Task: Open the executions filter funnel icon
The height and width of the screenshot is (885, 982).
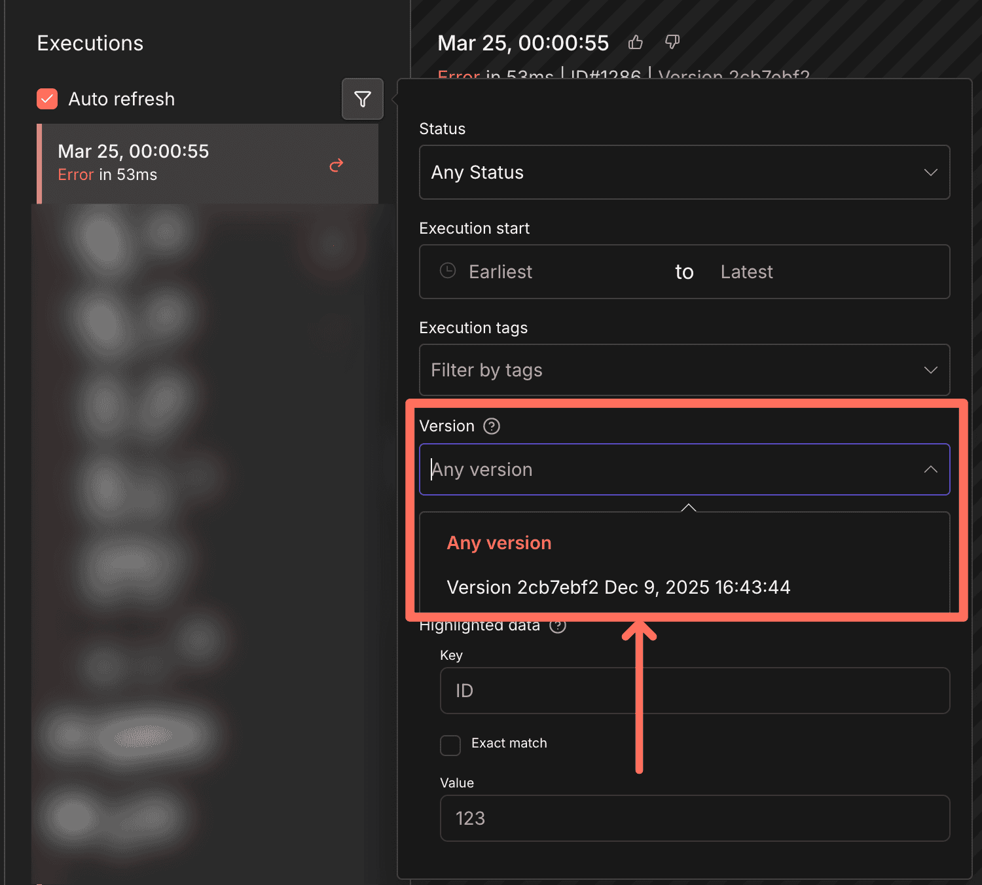Action: tap(362, 99)
